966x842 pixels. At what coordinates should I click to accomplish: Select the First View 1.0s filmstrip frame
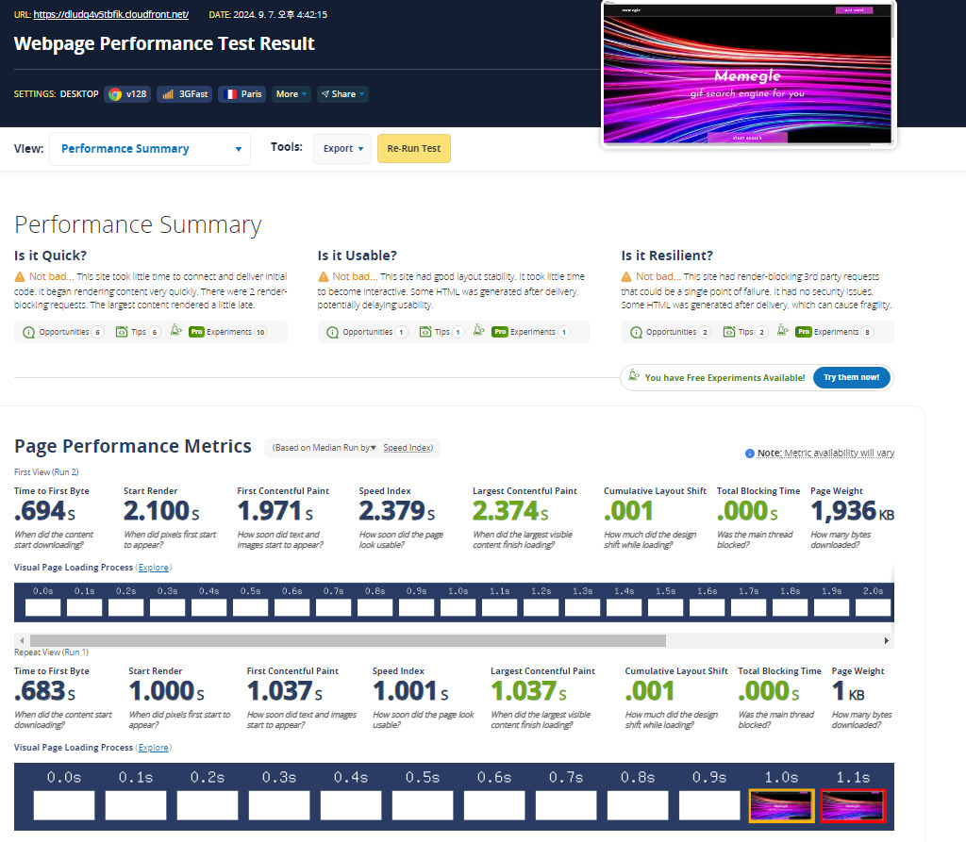(x=458, y=607)
